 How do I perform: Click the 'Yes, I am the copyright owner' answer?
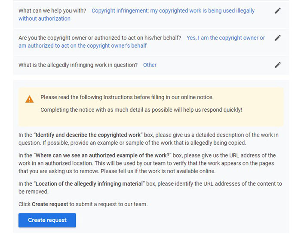(x=225, y=38)
